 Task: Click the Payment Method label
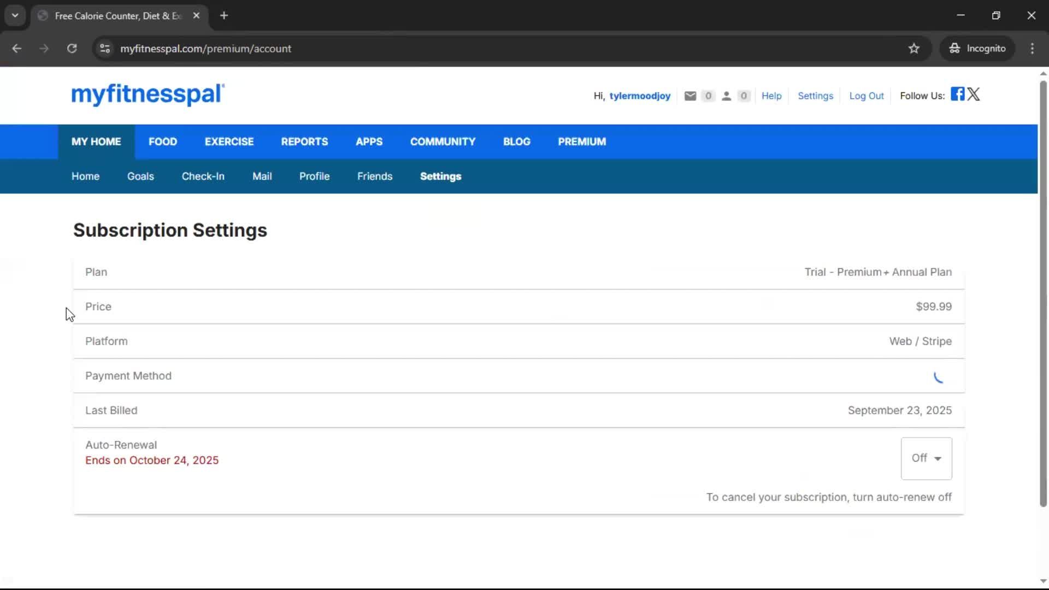(128, 376)
